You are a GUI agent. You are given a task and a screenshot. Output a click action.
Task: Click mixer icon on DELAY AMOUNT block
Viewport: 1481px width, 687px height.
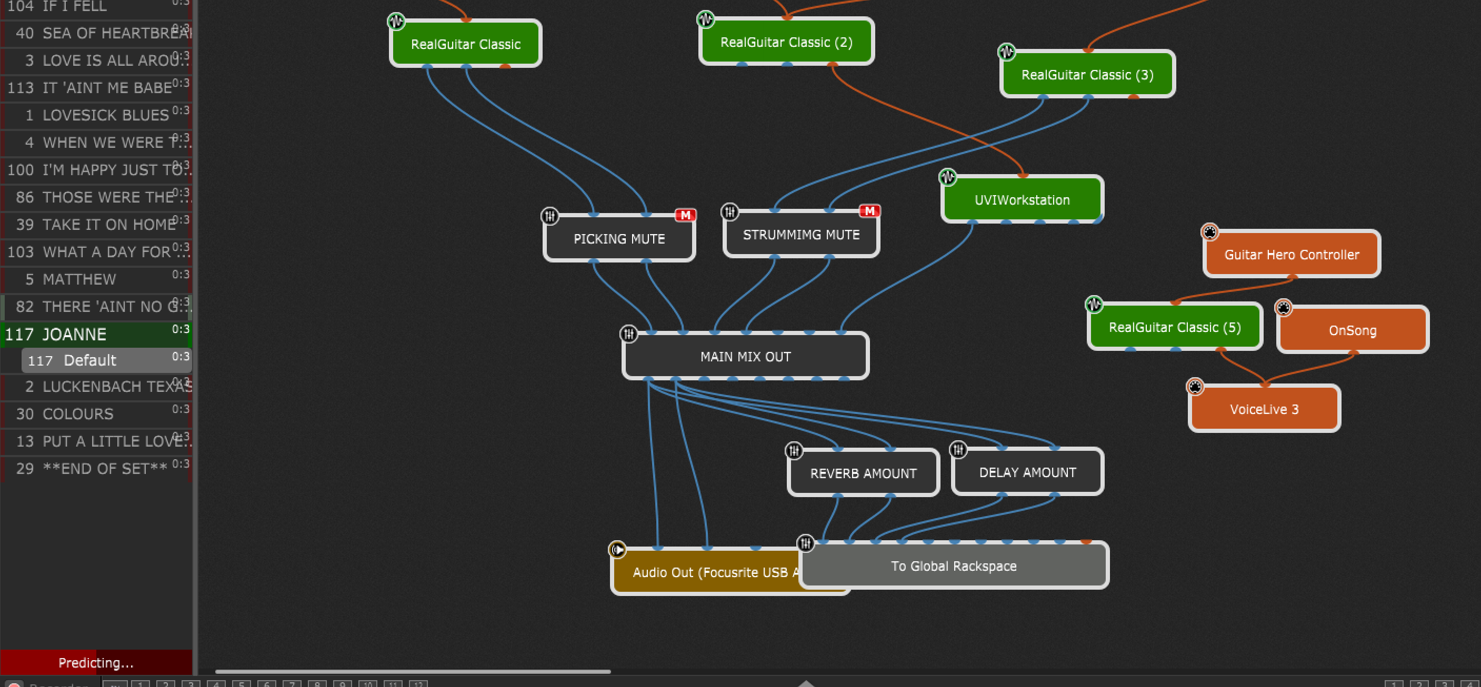(x=958, y=449)
